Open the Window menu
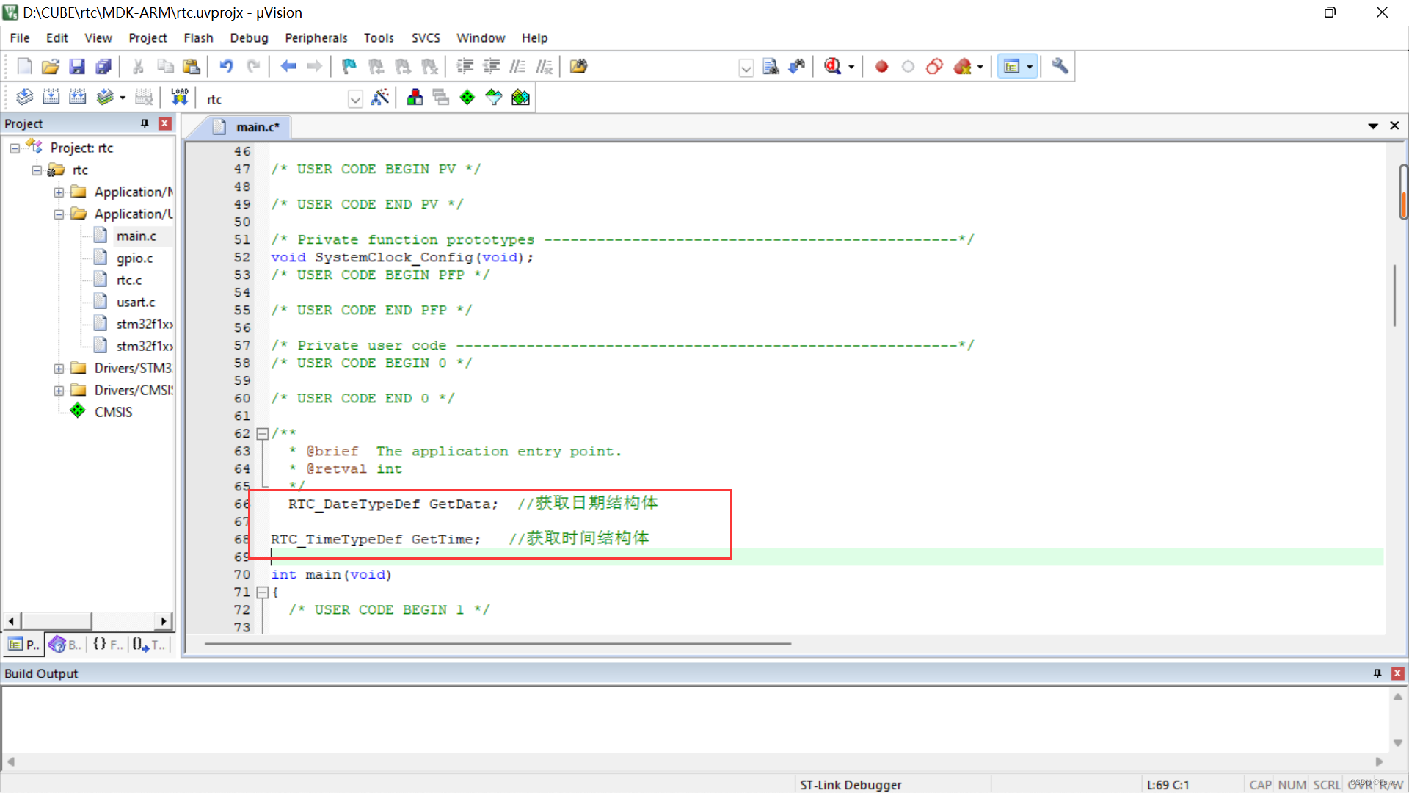The image size is (1409, 793). coord(481,38)
